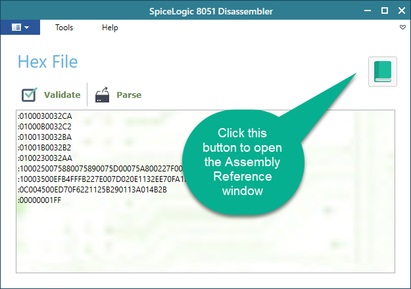Open the Tools menu
Image resolution: width=411 pixels, height=289 pixels.
(64, 28)
